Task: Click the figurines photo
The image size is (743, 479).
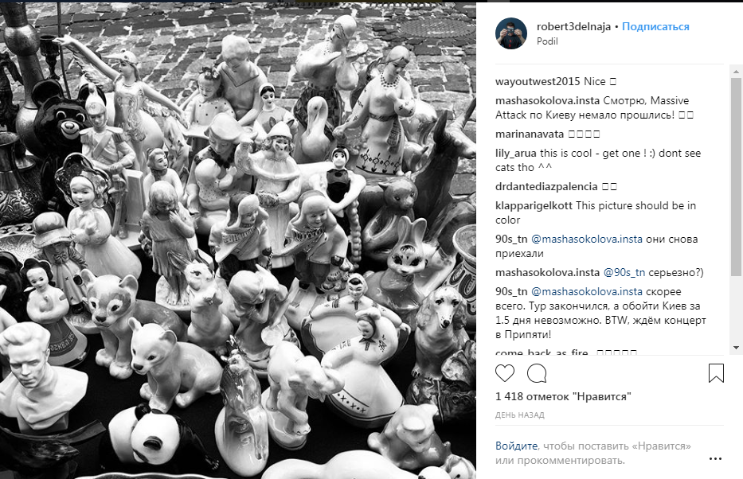Action: point(238,240)
